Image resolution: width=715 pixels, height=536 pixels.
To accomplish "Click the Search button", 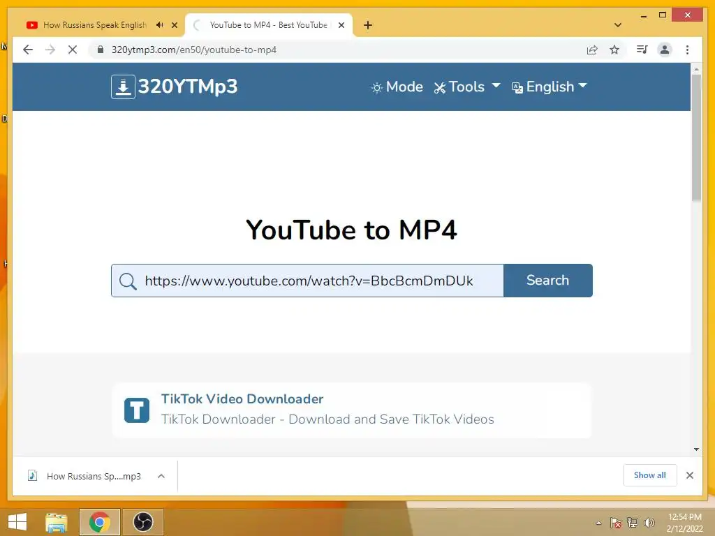I will coord(547,281).
